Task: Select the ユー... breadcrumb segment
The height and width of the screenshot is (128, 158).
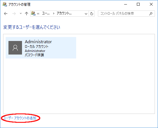Action: pyautogui.click(x=46, y=13)
